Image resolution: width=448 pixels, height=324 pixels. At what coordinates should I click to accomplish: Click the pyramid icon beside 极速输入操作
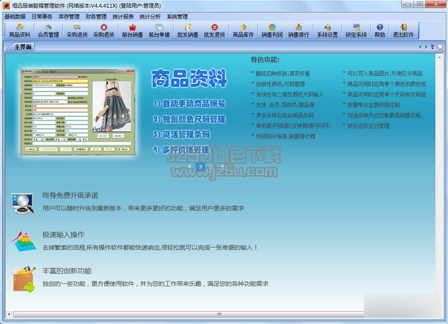click(x=24, y=241)
